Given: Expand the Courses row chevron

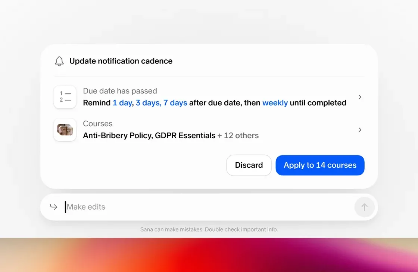Looking at the screenshot, I should (x=360, y=130).
